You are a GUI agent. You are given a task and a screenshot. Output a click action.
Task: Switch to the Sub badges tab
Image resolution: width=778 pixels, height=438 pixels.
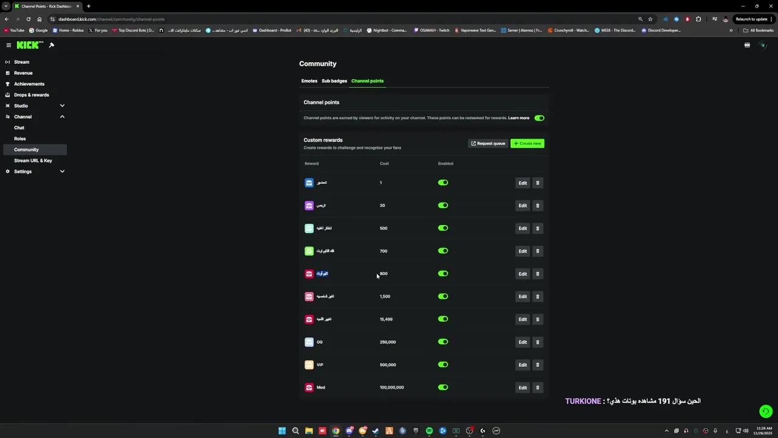334,81
